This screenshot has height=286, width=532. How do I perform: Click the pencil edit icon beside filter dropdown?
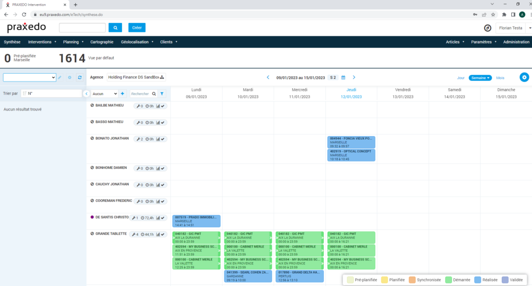pos(60,77)
